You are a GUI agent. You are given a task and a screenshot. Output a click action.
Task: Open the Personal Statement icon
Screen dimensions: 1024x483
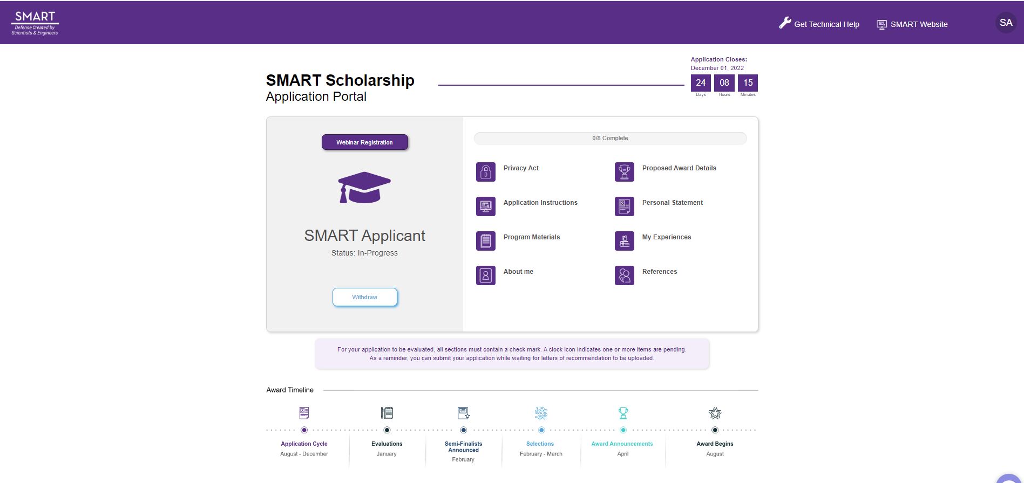[624, 206]
